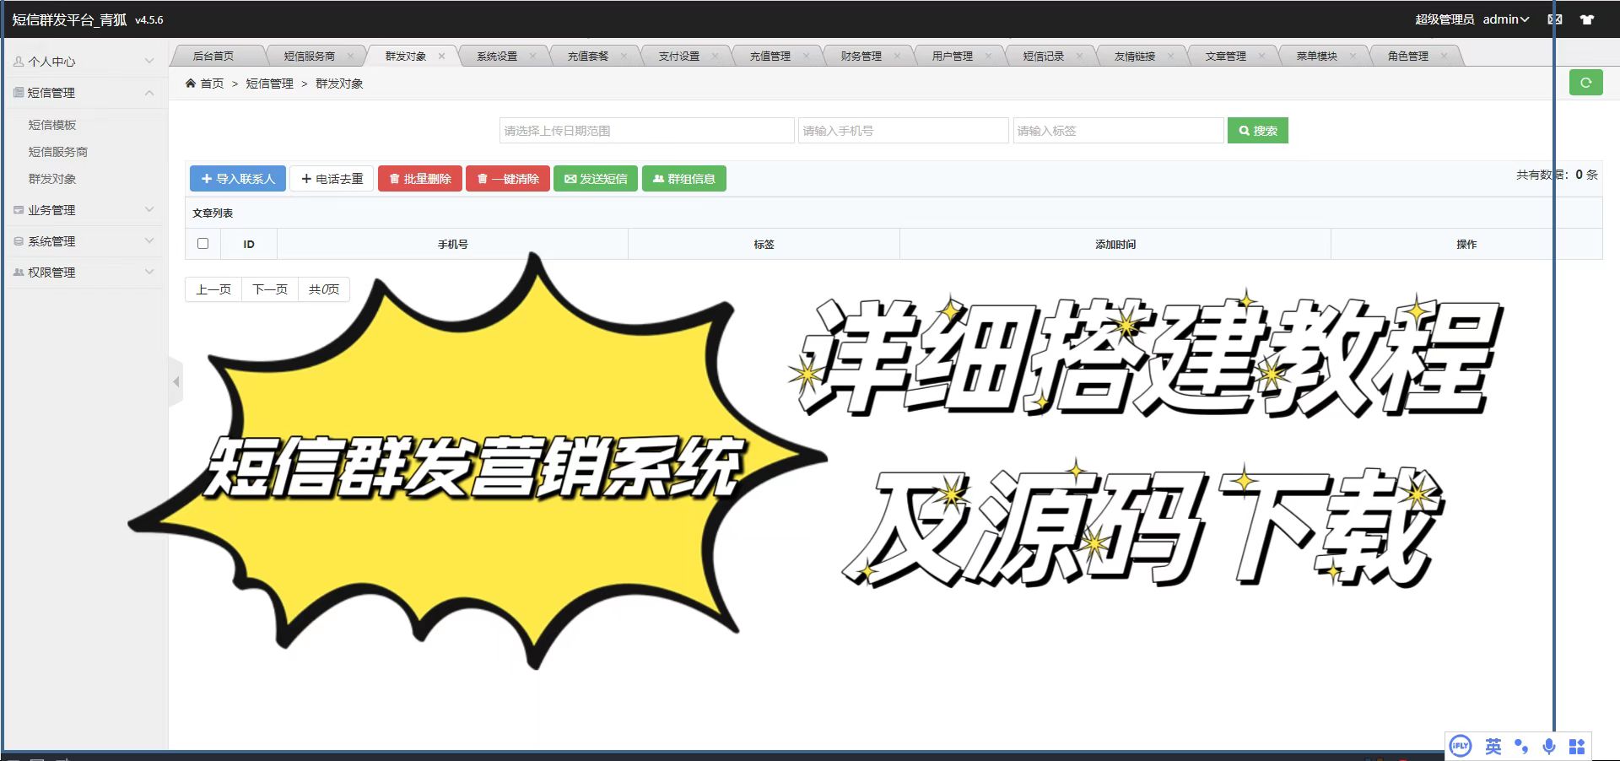This screenshot has width=1620, height=761.
Task: Go to 下一页 in pagination
Action: pos(270,289)
